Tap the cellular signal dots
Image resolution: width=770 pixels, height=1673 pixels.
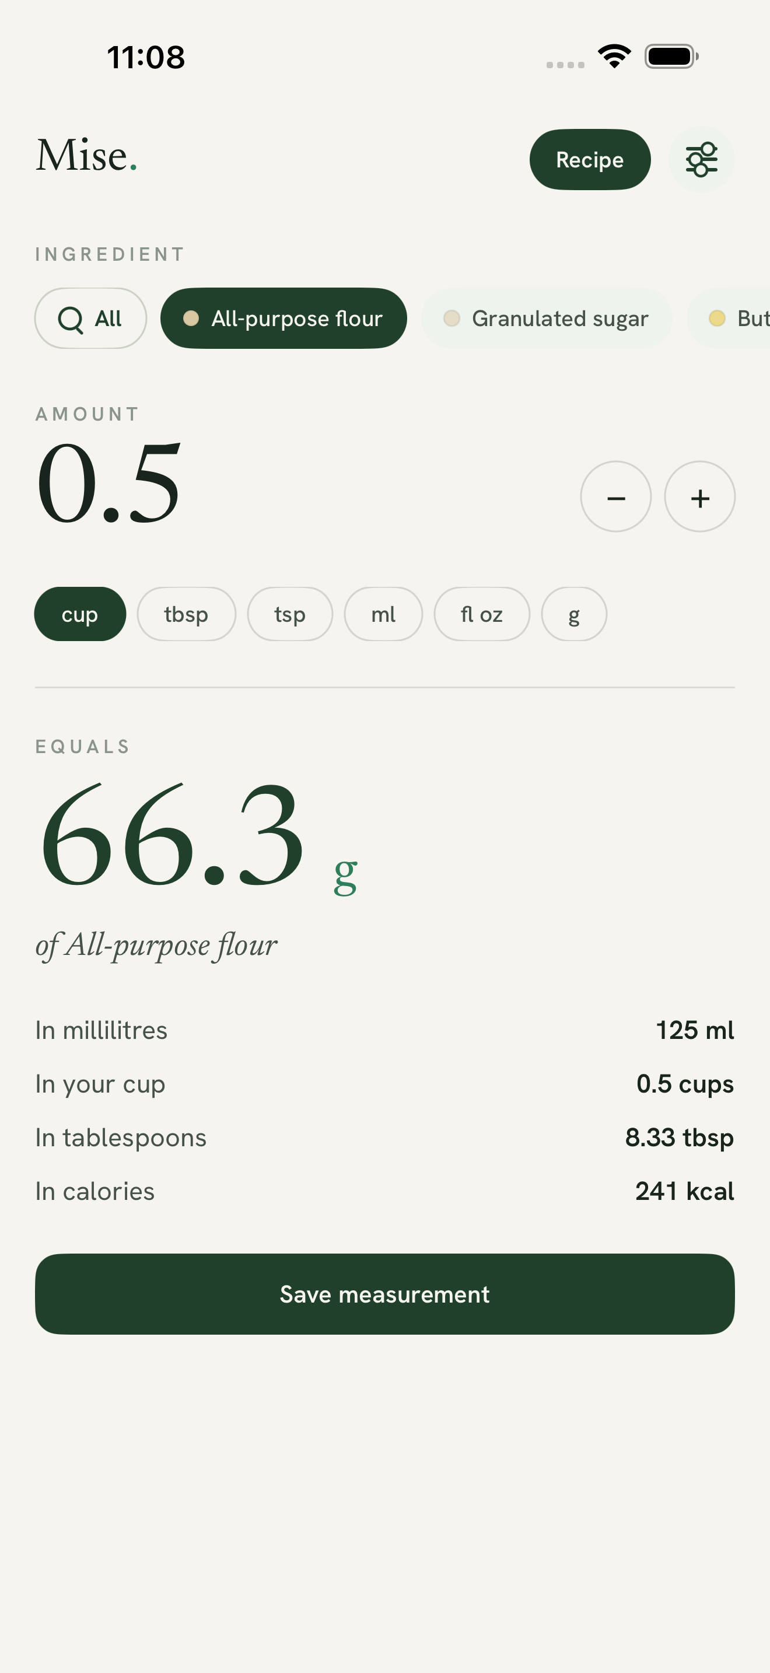coord(565,64)
